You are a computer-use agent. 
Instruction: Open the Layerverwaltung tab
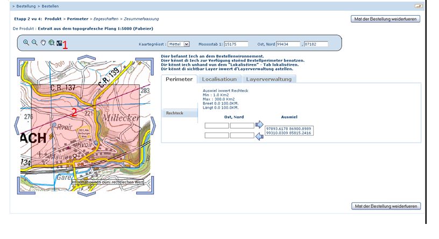tap(268, 79)
